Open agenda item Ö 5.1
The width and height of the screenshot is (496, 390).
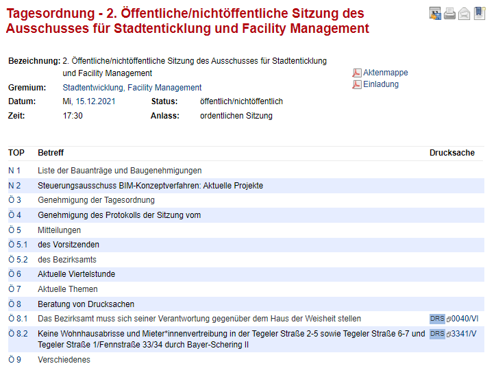[18, 245]
